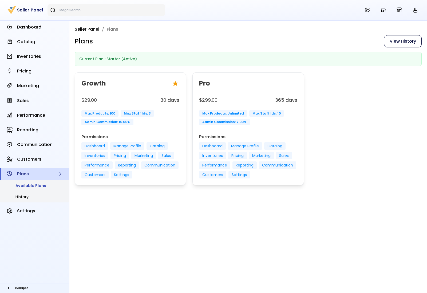Open Dashboard menu item
The width and height of the screenshot is (427, 293).
35,27
